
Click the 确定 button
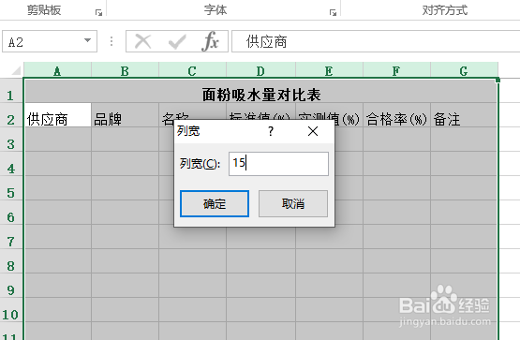coord(215,204)
